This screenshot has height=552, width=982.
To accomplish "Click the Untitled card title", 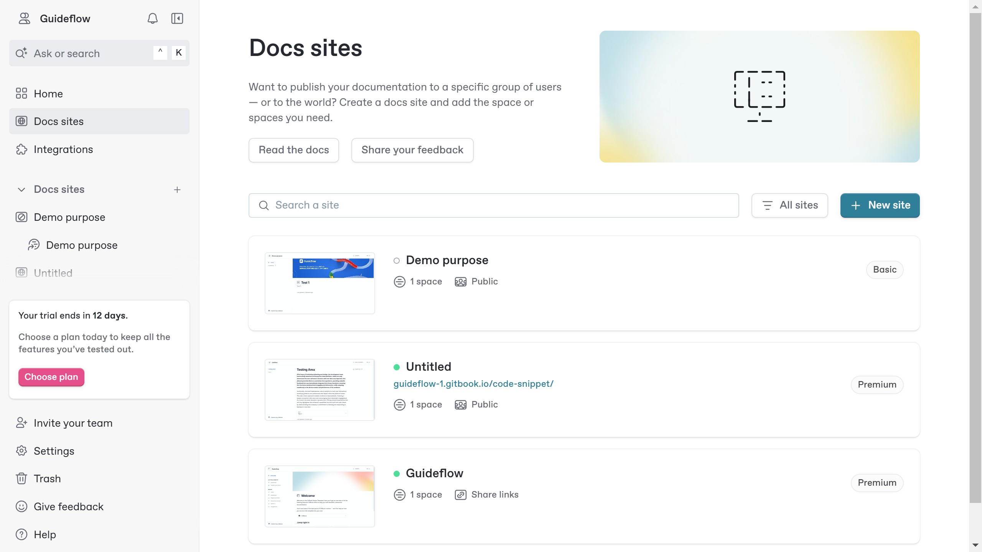I will (x=428, y=367).
